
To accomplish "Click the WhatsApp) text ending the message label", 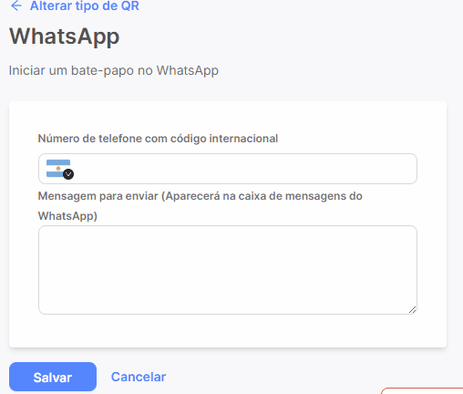I will 67,216.
